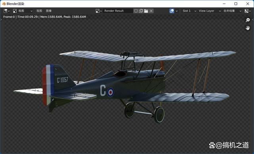Toggle the gizmo display button
This screenshot has width=254, height=154.
[x=172, y=11]
